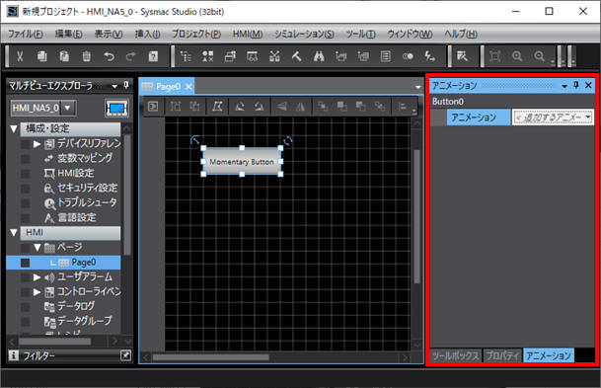Click the Cut scissors icon

20,56
